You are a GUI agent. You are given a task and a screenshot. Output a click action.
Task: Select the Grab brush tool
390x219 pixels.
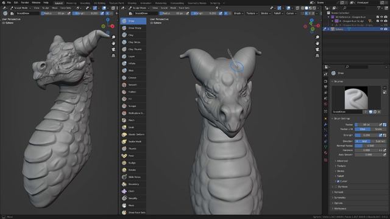[x=133, y=127]
